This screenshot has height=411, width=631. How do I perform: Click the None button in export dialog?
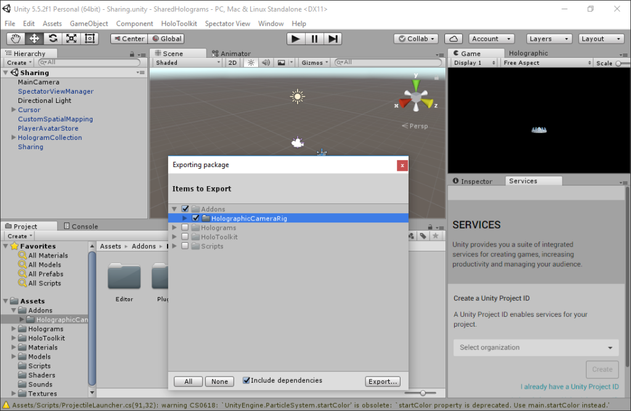coord(220,381)
